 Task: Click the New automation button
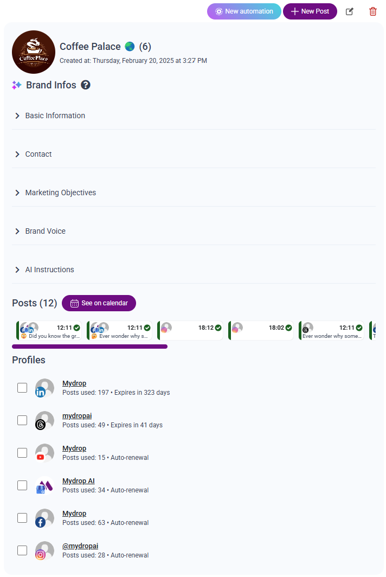point(244,11)
